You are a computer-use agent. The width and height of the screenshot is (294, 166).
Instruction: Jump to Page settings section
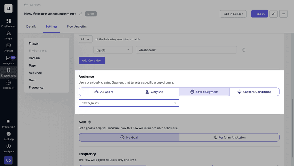click(x=32, y=66)
